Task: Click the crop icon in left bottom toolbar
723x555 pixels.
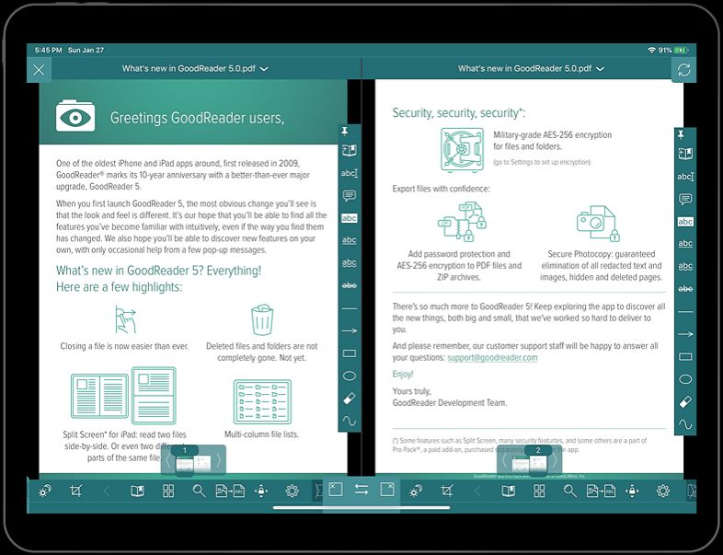Action: click(76, 491)
